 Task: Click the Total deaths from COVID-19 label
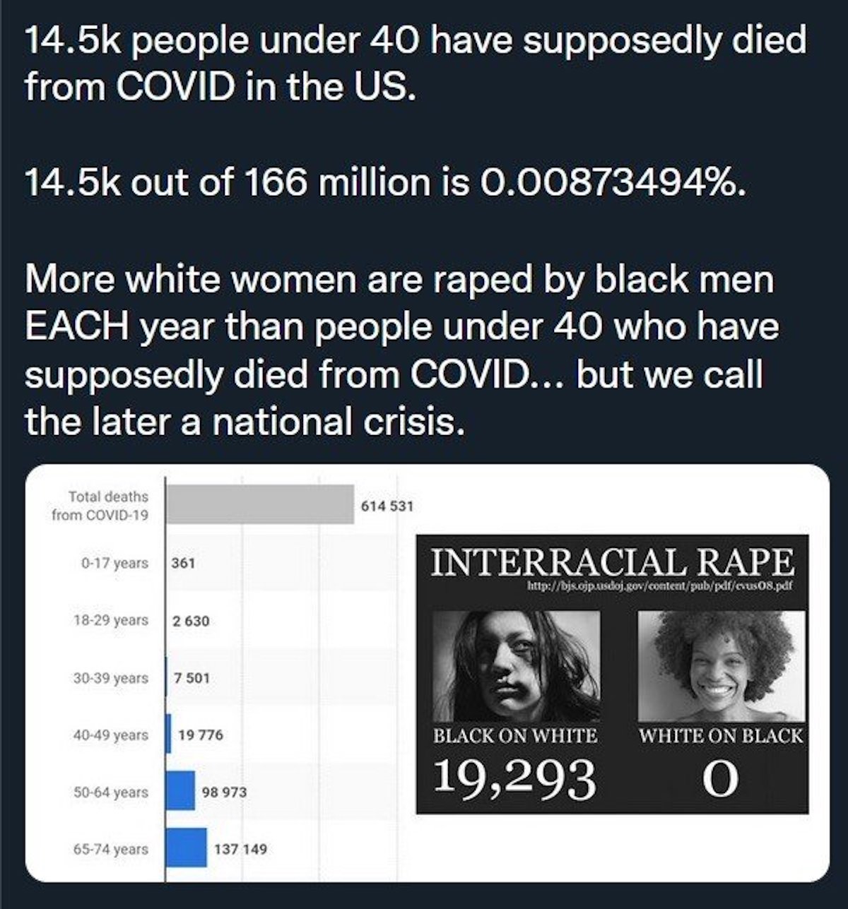[x=100, y=506]
